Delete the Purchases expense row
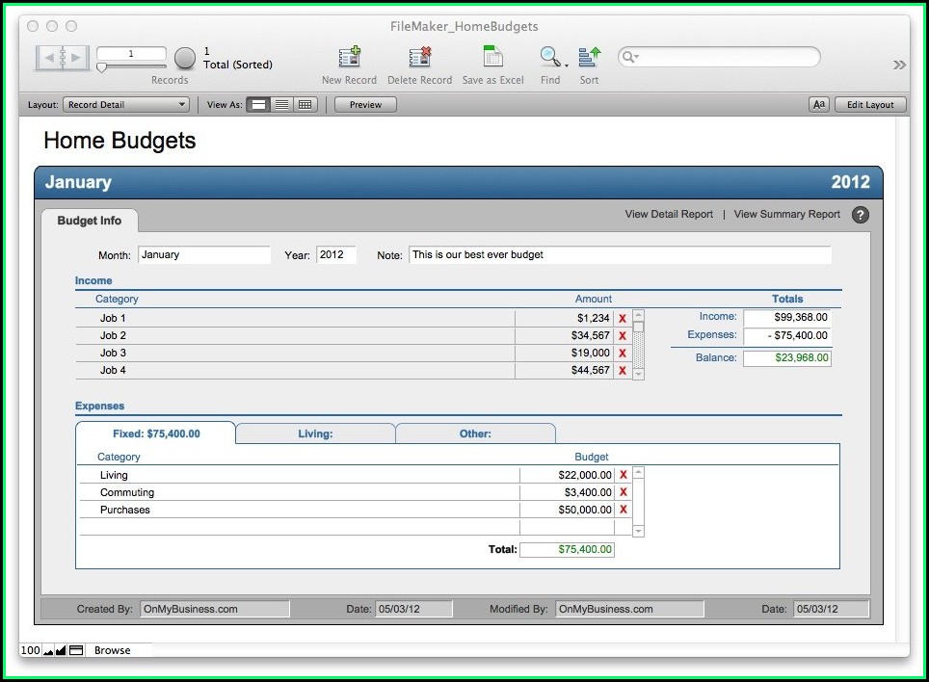 pyautogui.click(x=624, y=510)
